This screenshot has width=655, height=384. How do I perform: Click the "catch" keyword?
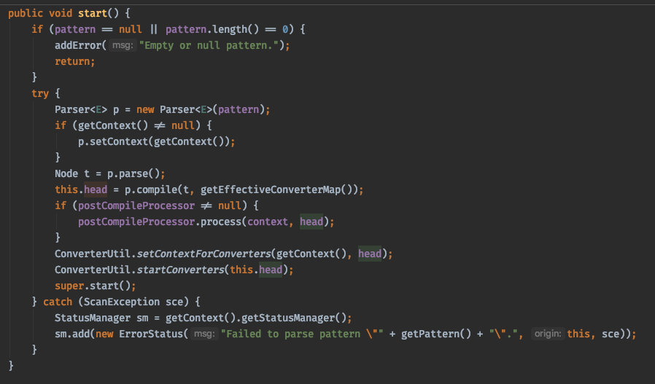[x=58, y=302]
